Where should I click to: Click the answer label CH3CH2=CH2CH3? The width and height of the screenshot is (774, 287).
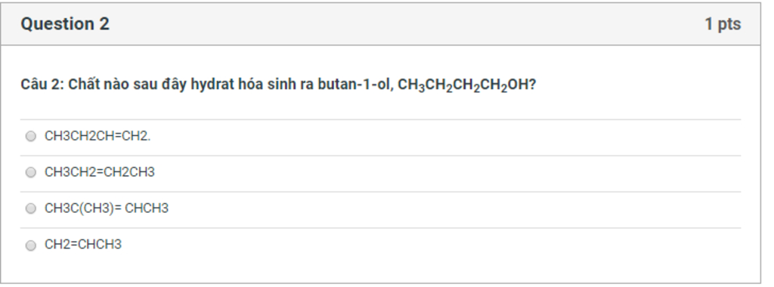(x=99, y=173)
